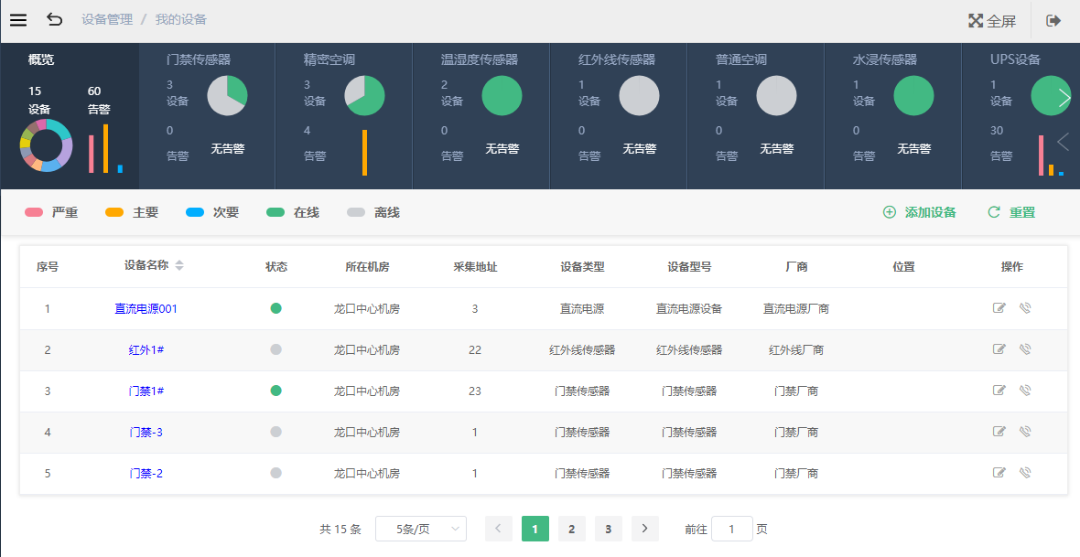The height and width of the screenshot is (557, 1080).
Task: Click the tag icon in 直流电源001 row
Action: pyautogui.click(x=1025, y=307)
